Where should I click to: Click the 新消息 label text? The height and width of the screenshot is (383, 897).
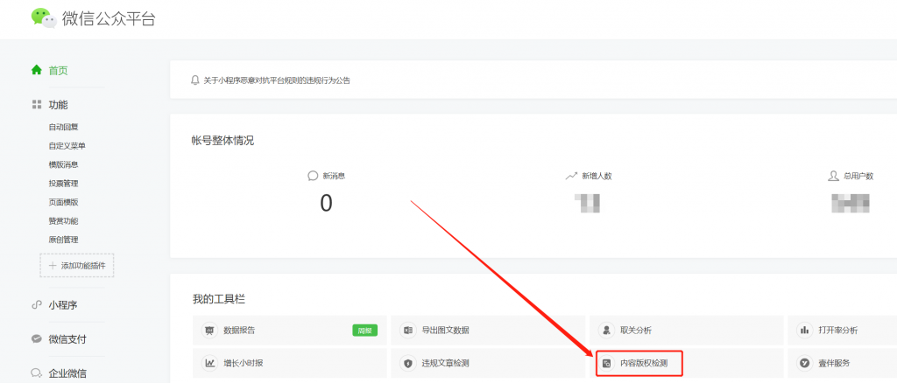pos(334,176)
